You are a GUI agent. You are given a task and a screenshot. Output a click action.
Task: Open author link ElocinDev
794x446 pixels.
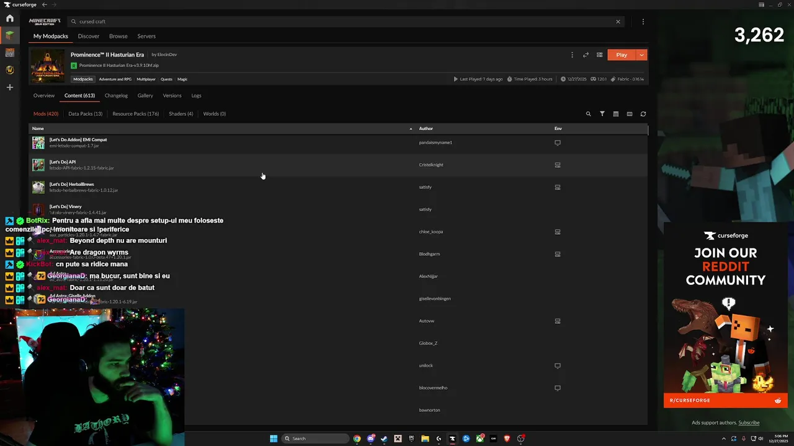pos(167,55)
